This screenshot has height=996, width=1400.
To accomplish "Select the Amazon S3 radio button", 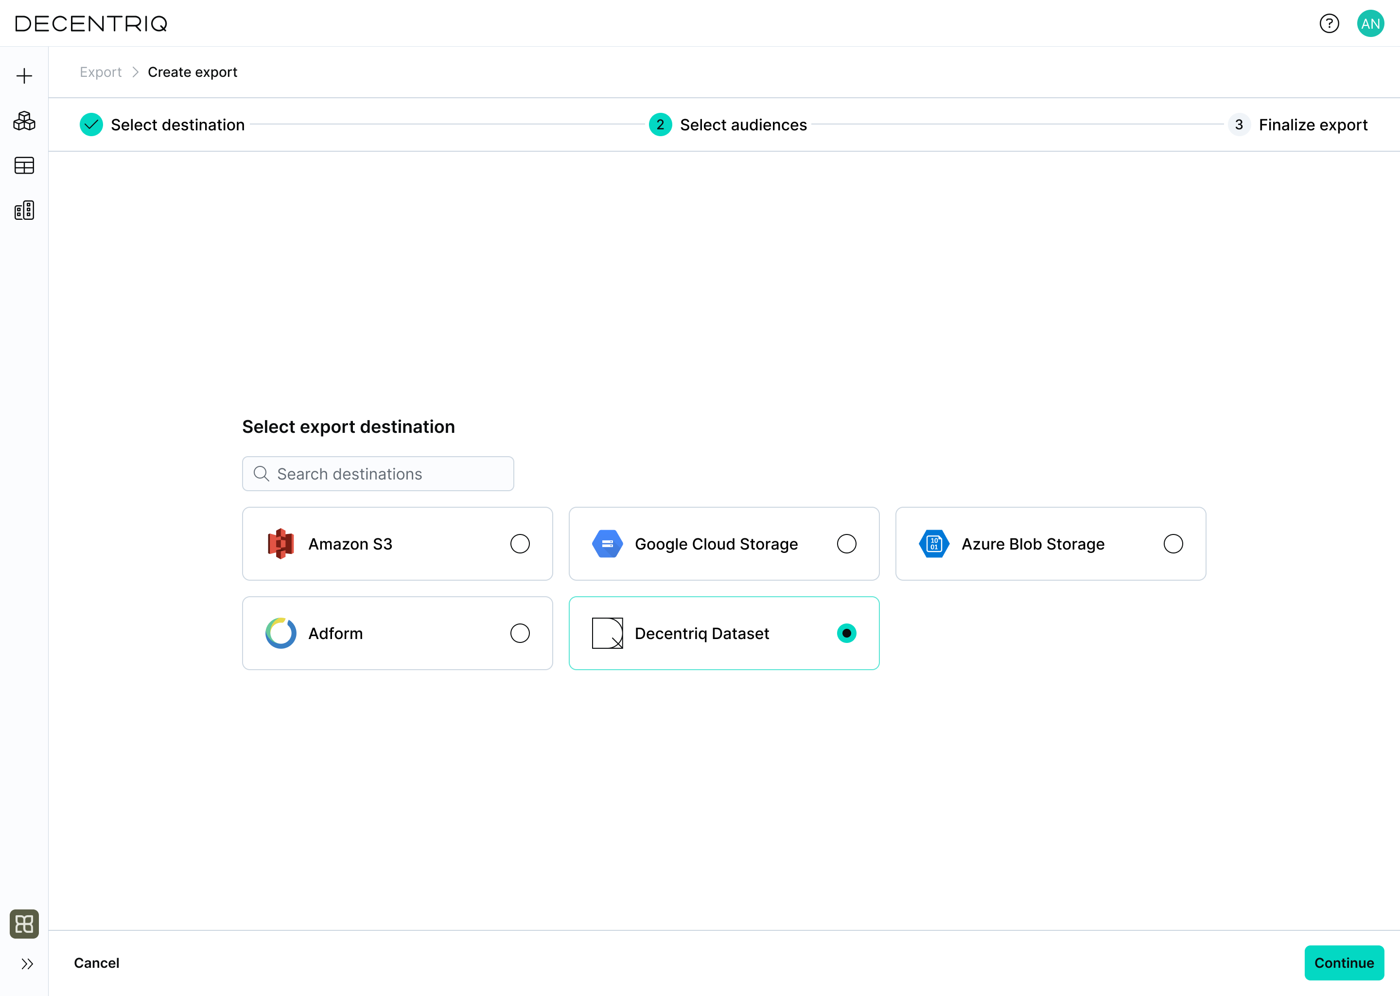I will pos(520,543).
